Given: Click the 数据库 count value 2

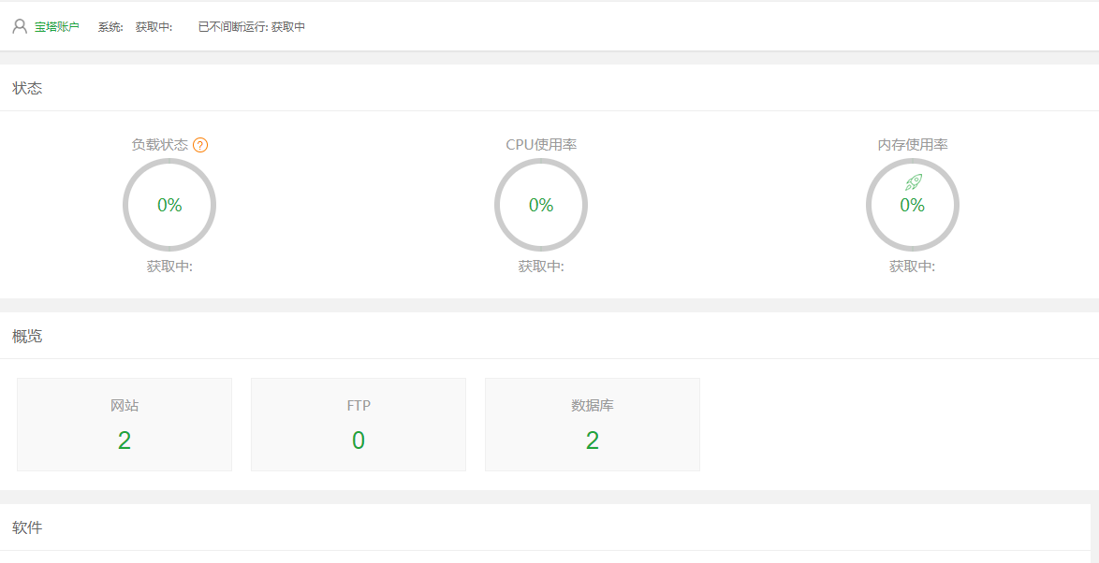Looking at the screenshot, I should (593, 440).
